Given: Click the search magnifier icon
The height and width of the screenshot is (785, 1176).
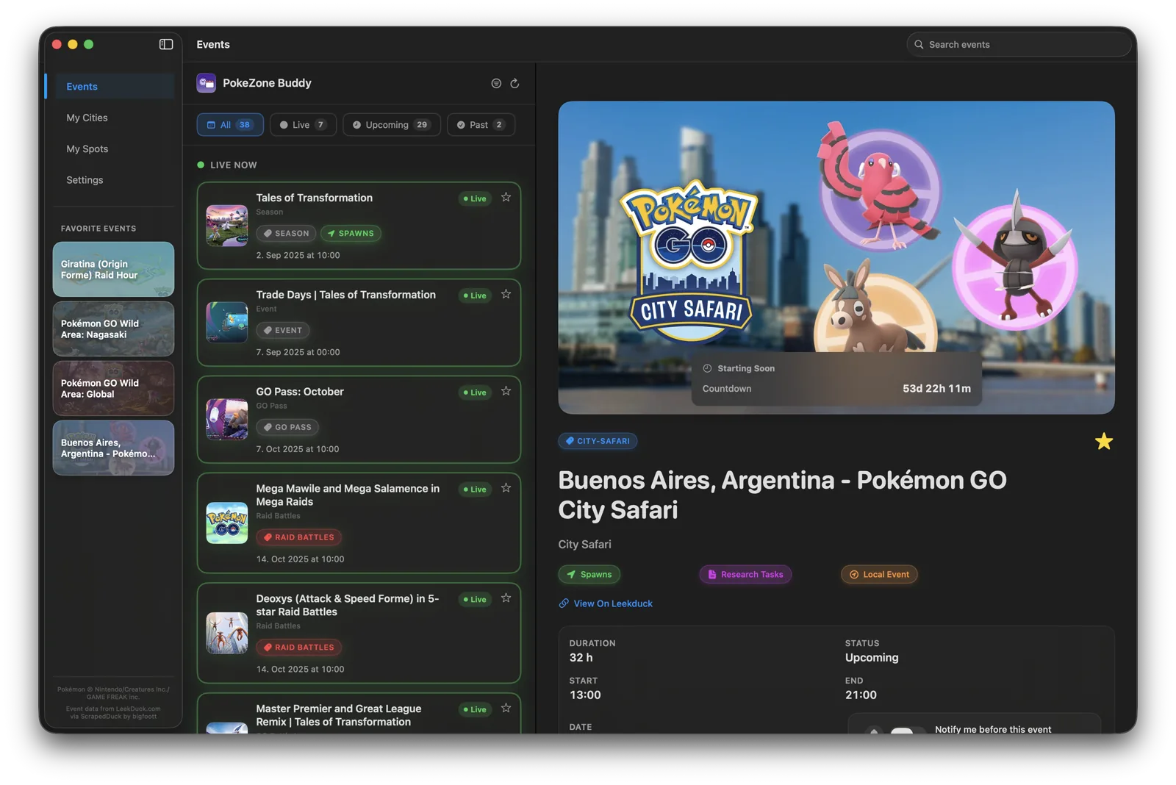Looking at the screenshot, I should pyautogui.click(x=919, y=44).
